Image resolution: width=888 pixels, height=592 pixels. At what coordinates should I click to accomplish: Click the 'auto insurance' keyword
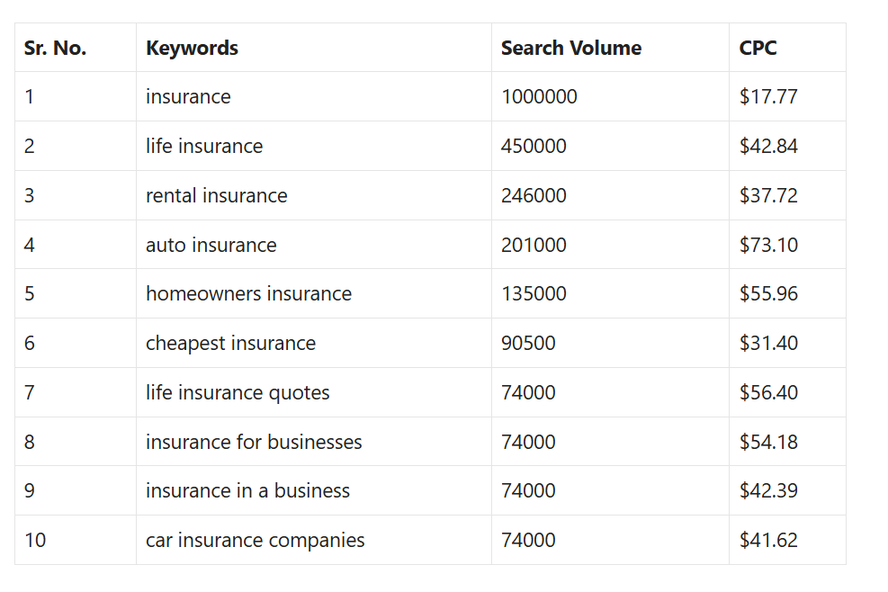(x=211, y=245)
